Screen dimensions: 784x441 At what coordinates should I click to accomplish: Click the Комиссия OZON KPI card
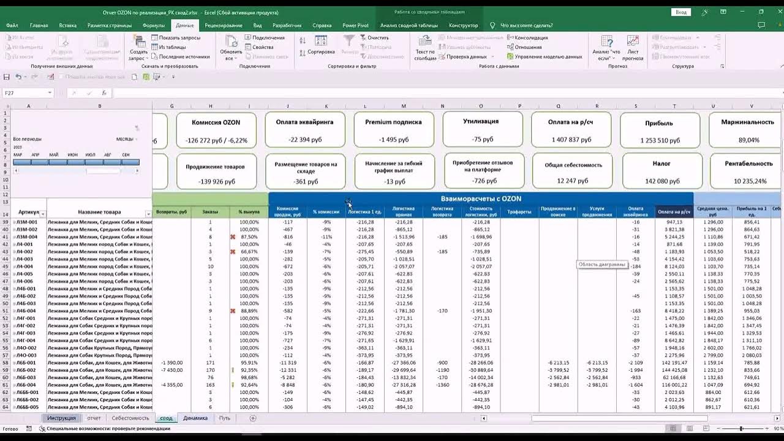coord(216,130)
